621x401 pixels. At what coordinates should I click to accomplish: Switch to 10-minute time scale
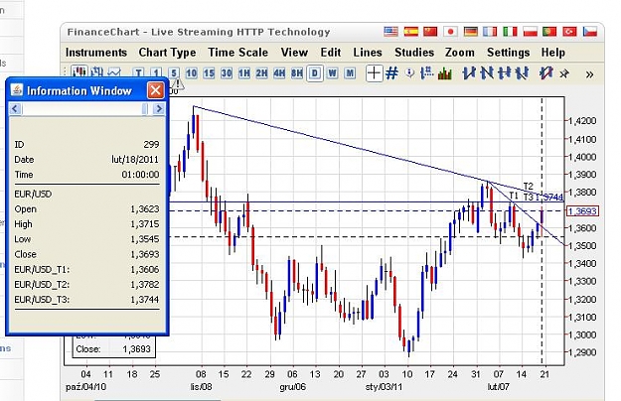[x=192, y=73]
